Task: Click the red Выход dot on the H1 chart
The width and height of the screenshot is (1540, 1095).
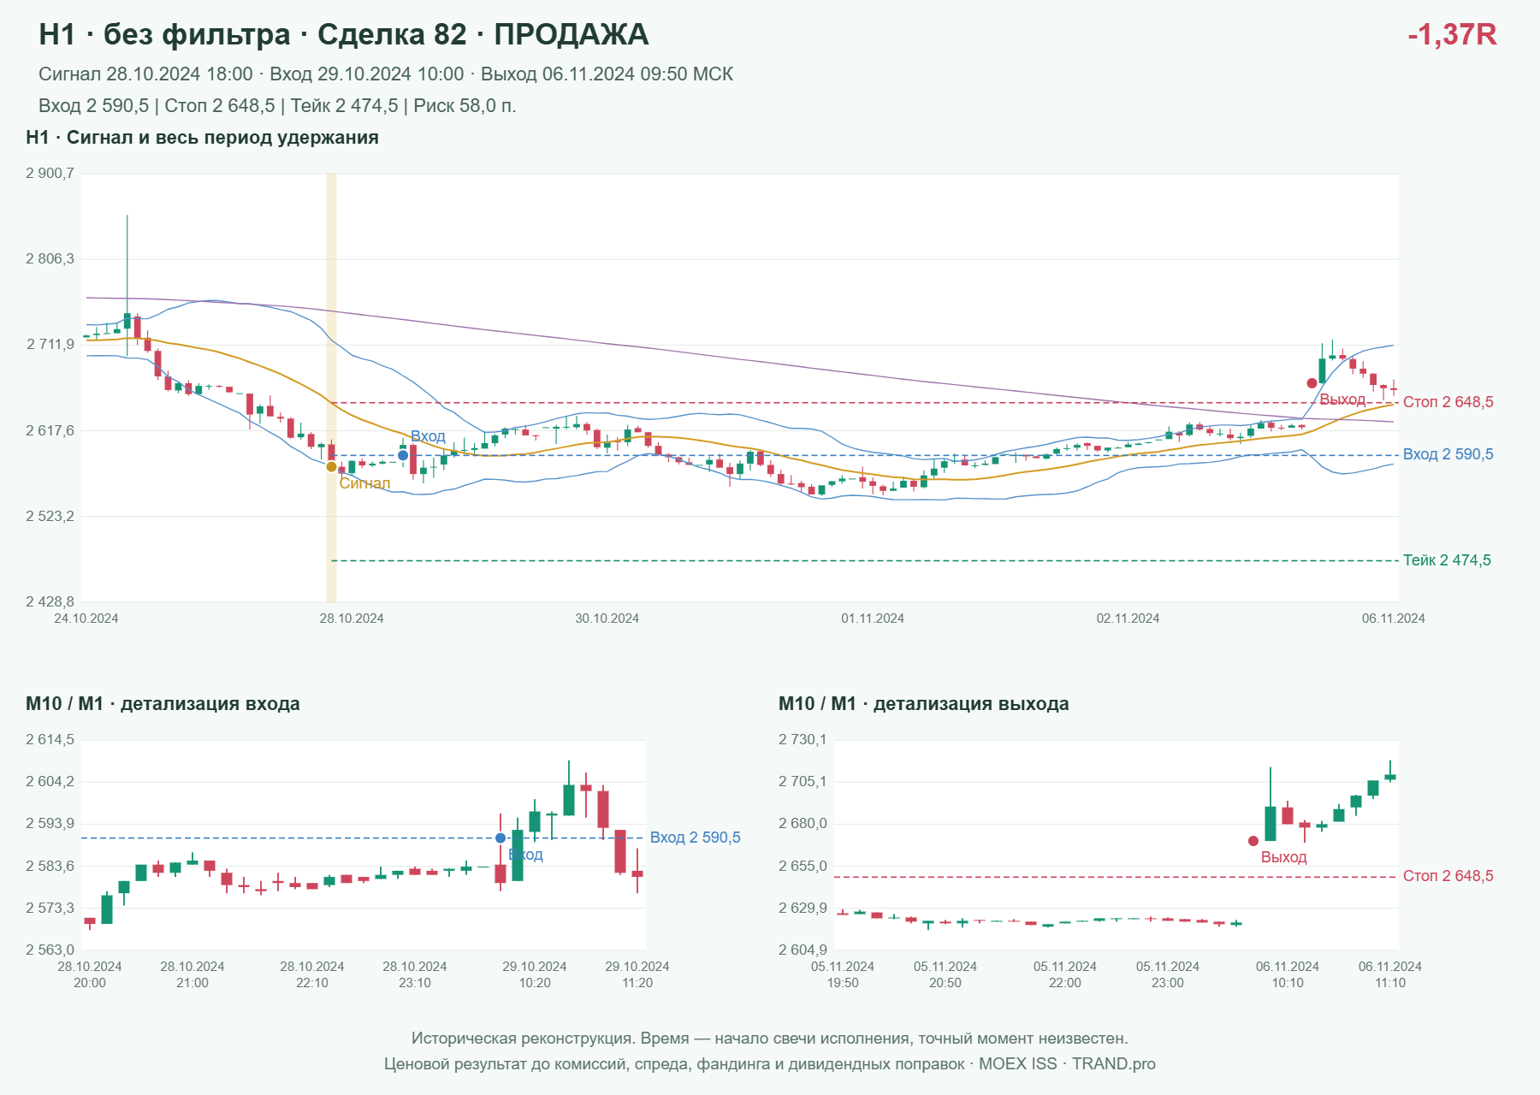Action: pos(1312,383)
